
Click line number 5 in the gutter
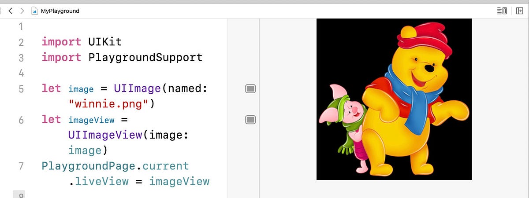22,89
